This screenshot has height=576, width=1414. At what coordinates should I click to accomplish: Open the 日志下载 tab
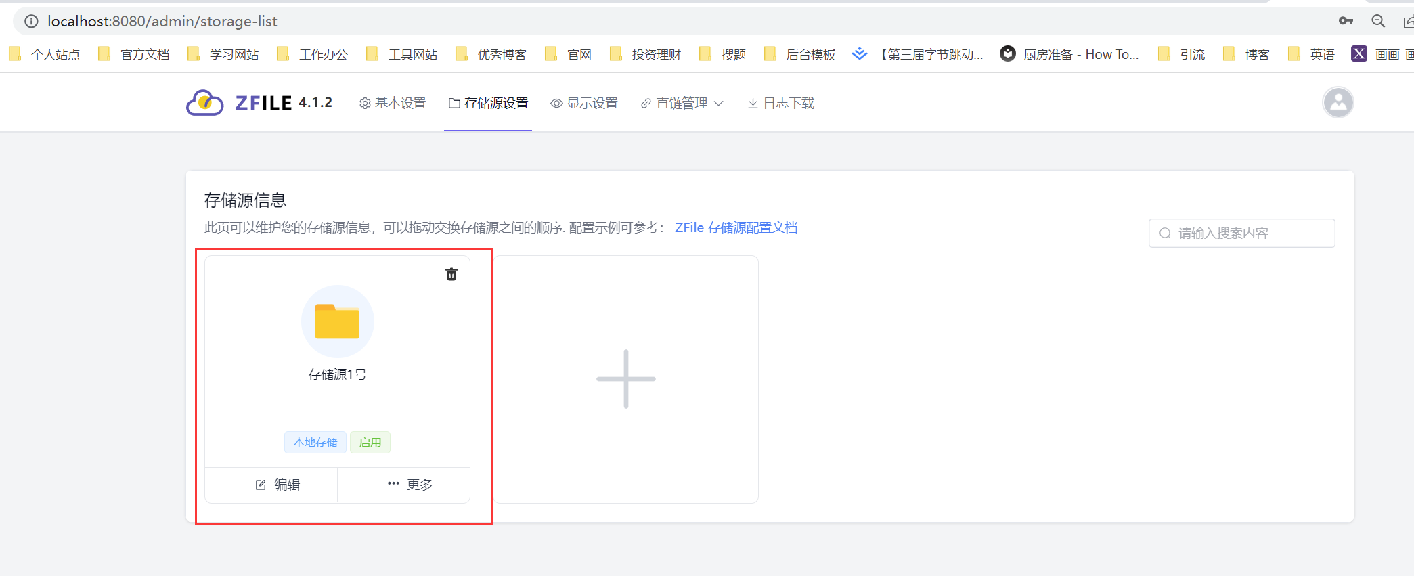(780, 104)
